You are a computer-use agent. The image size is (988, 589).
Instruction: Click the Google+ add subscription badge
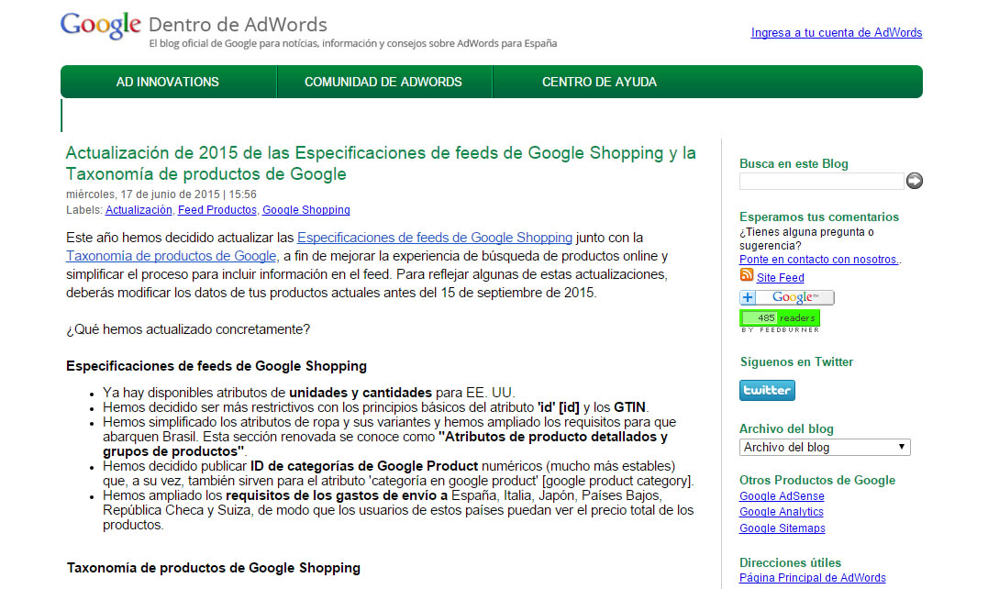[786, 296]
